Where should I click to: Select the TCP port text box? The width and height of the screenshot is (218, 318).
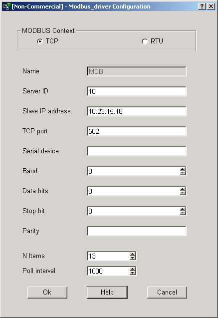137,131
